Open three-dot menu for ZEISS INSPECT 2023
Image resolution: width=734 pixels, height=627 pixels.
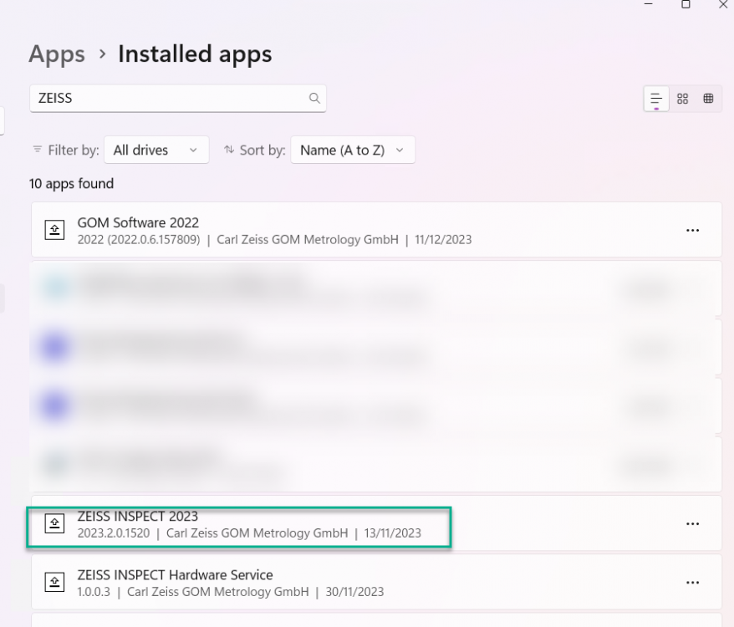point(692,523)
